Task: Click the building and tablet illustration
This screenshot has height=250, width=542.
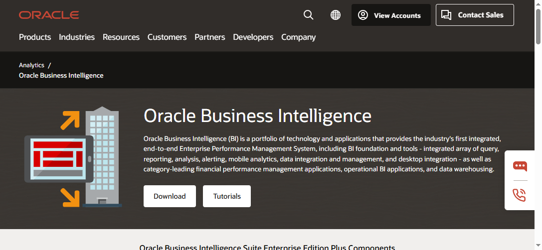Action: (73, 157)
